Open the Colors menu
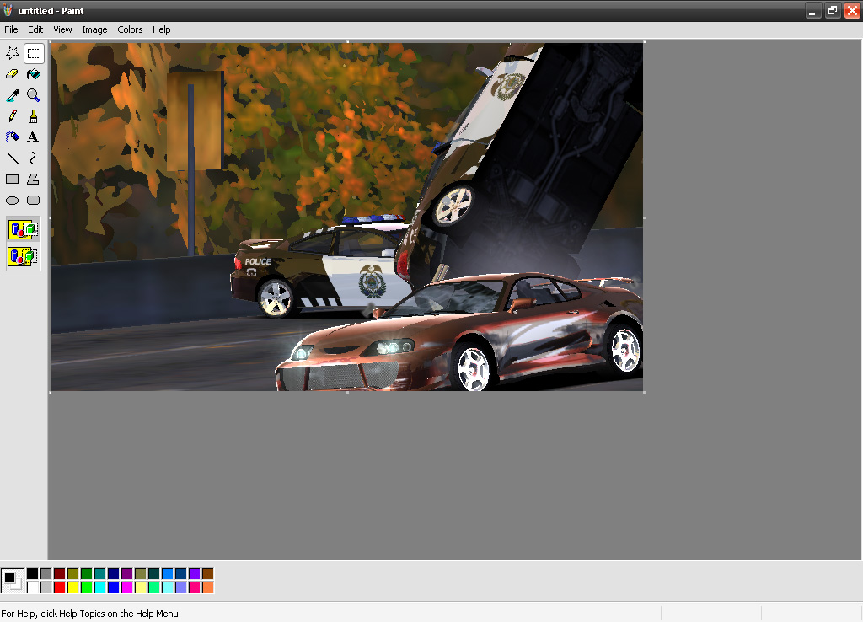Image resolution: width=863 pixels, height=622 pixels. point(130,29)
